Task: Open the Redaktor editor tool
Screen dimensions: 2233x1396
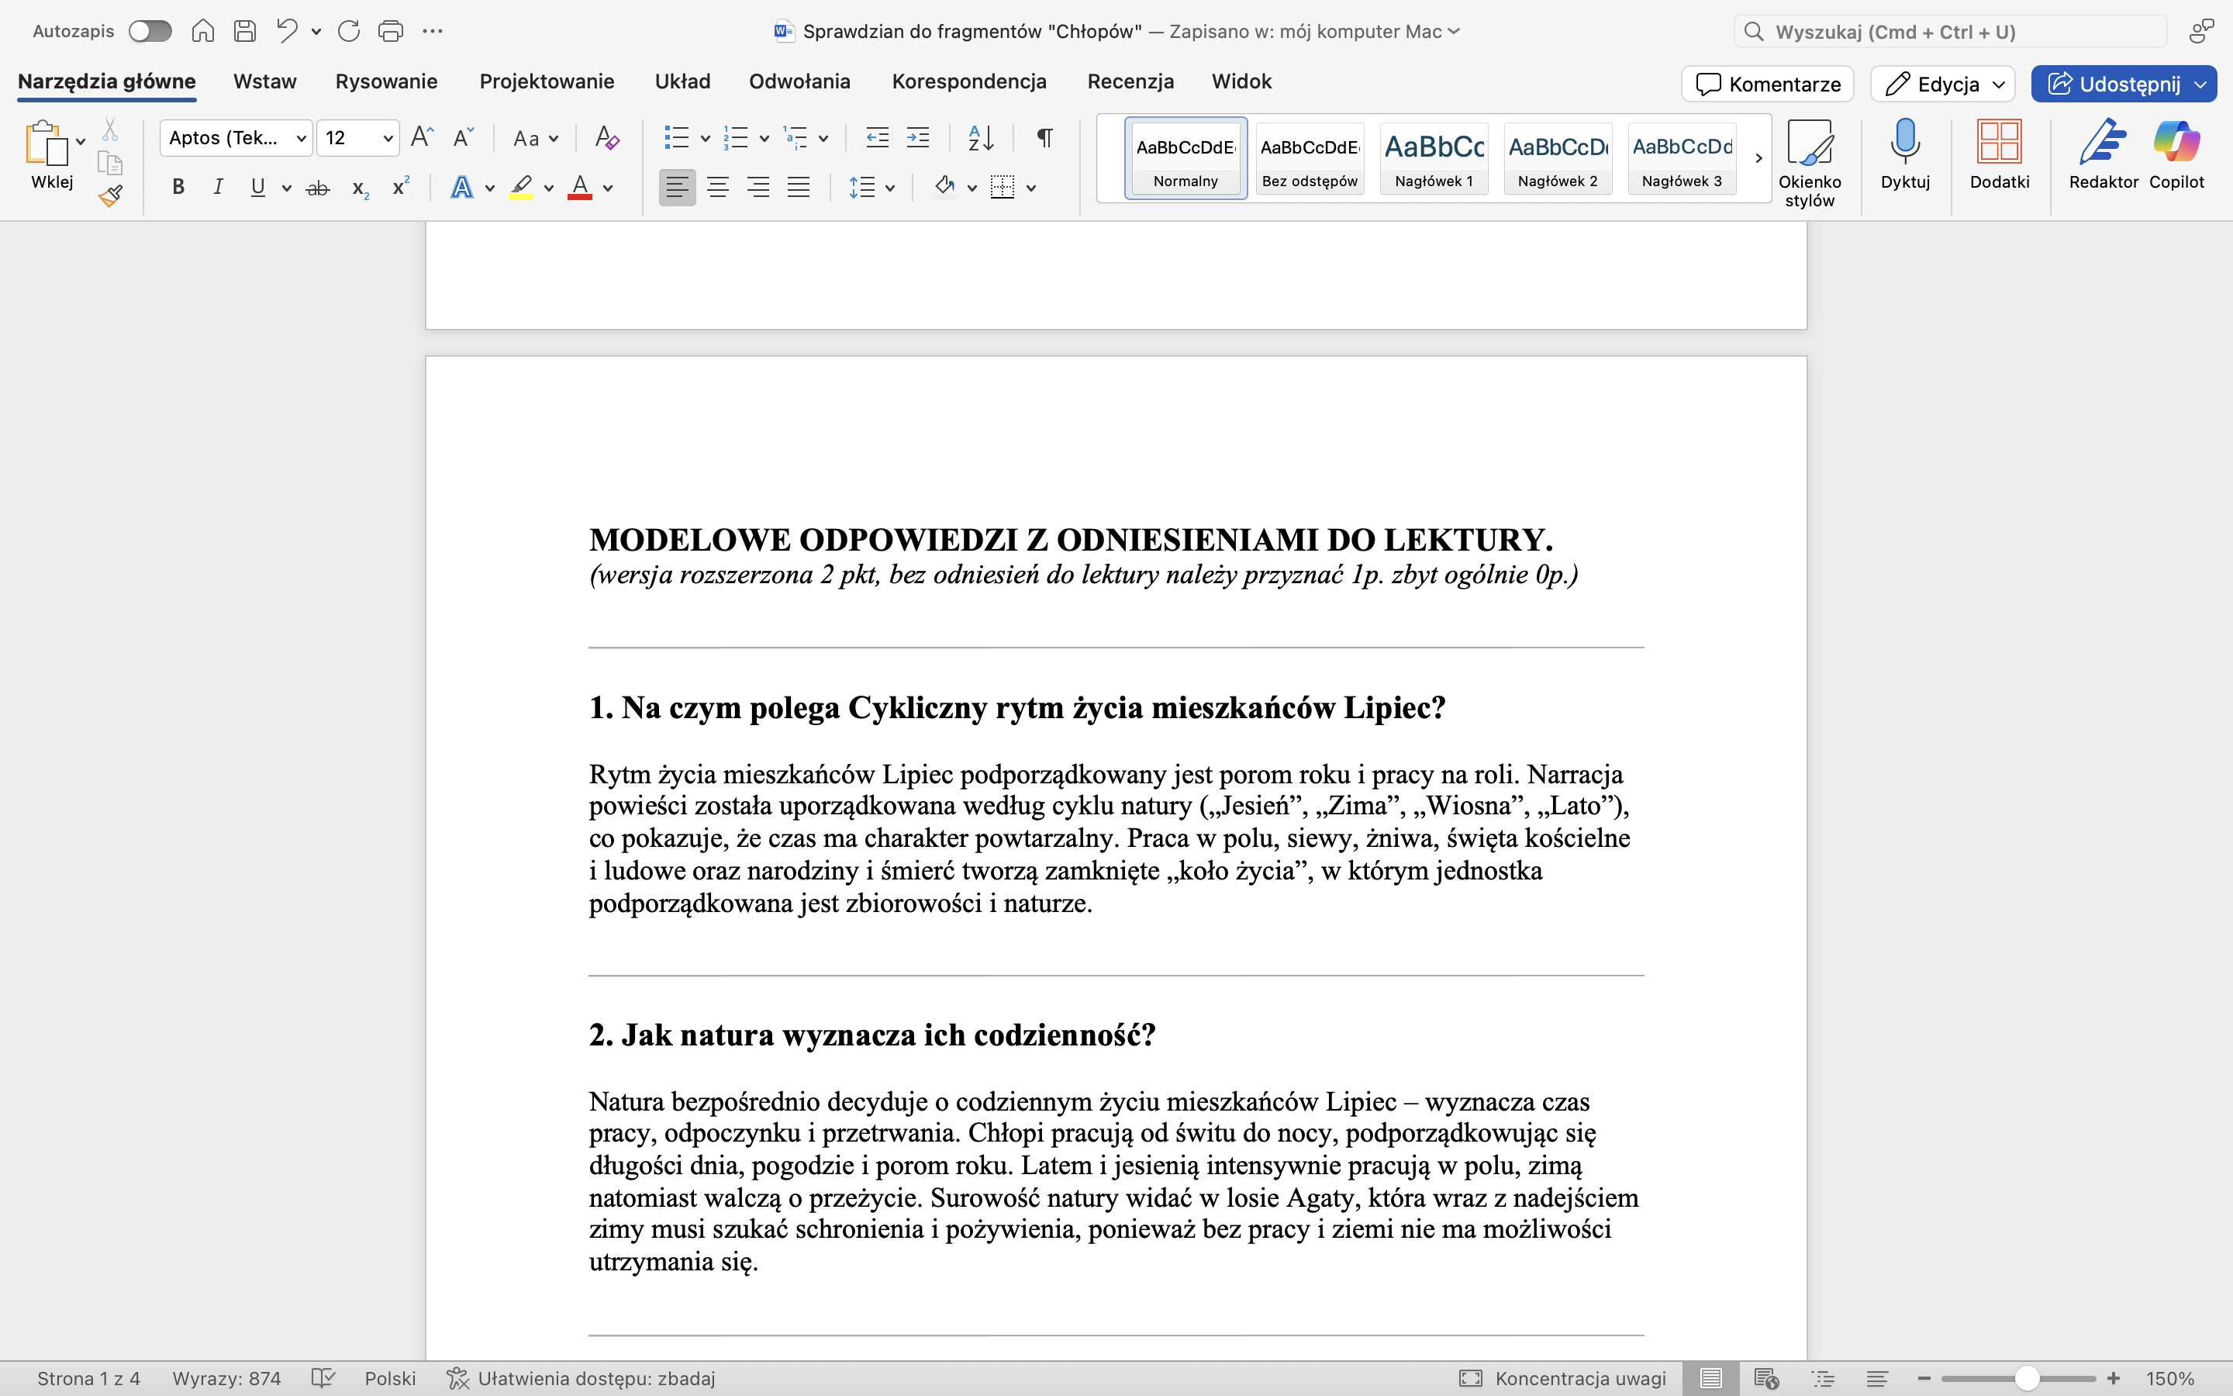Action: tap(2102, 143)
